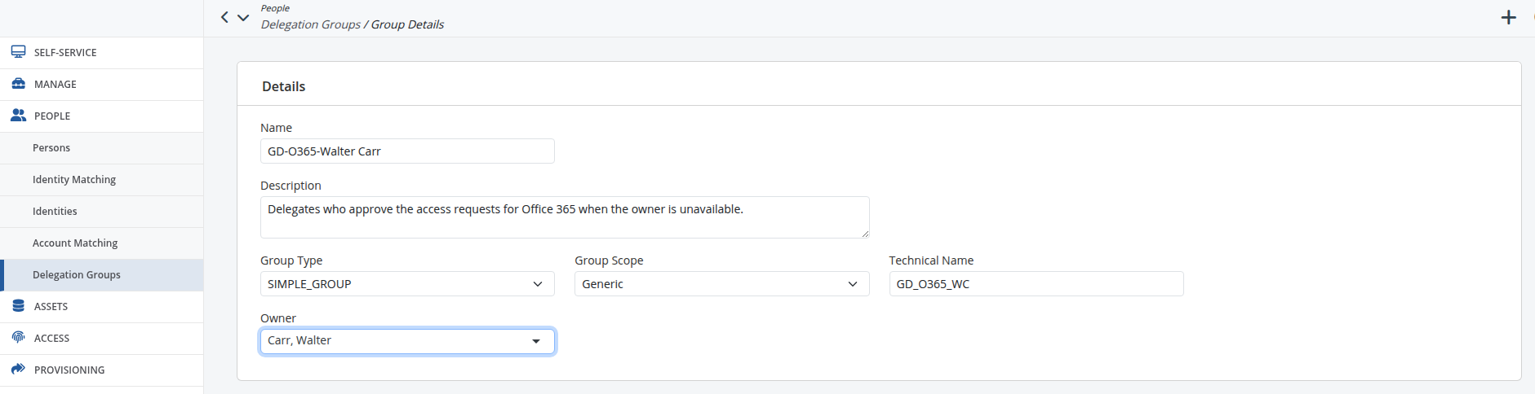Screen dimensions: 1535x394
Task: Open the Group Type dropdown
Action: pyautogui.click(x=407, y=284)
